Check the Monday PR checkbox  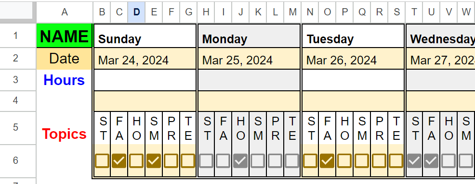click(275, 161)
